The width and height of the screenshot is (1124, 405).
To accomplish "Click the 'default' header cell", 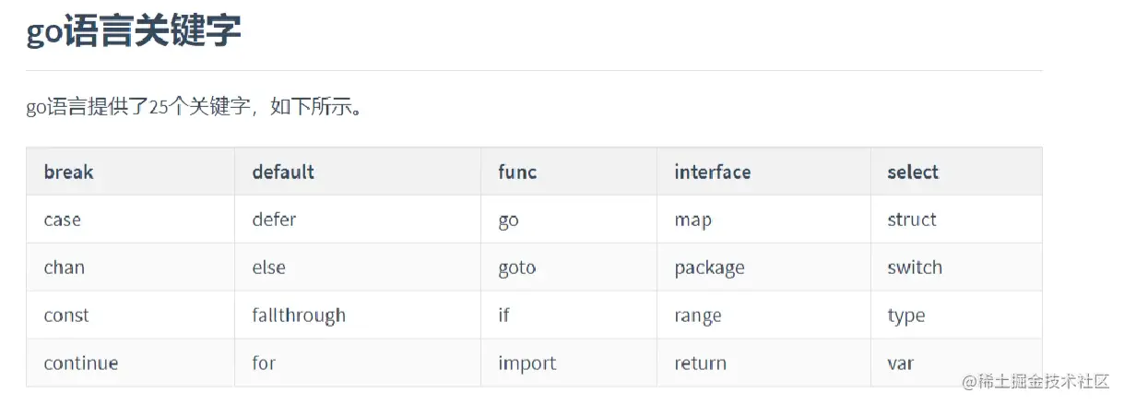I will pyautogui.click(x=283, y=173).
